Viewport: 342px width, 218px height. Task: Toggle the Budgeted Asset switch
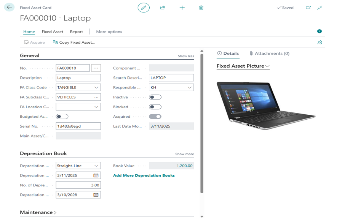click(62, 117)
